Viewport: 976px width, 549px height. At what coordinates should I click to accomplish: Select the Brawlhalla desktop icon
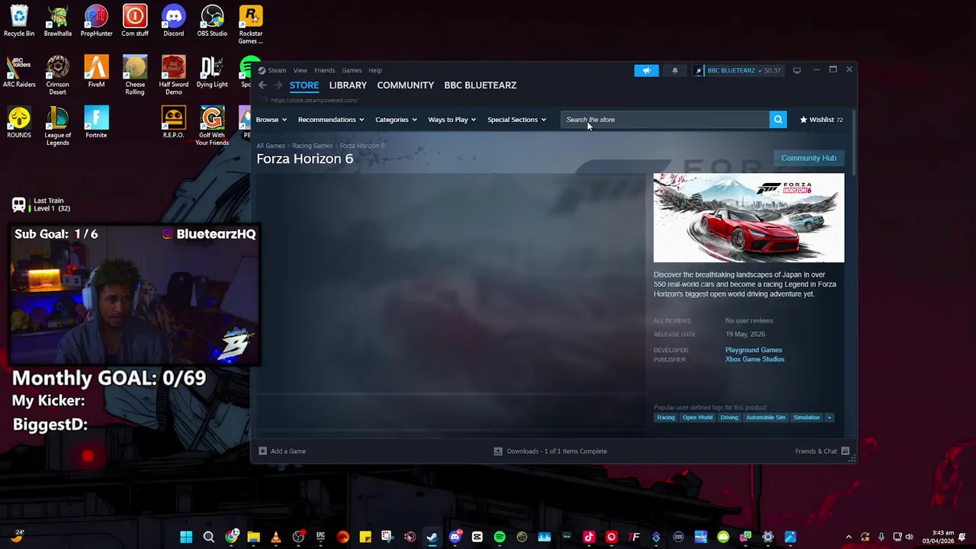(x=57, y=21)
